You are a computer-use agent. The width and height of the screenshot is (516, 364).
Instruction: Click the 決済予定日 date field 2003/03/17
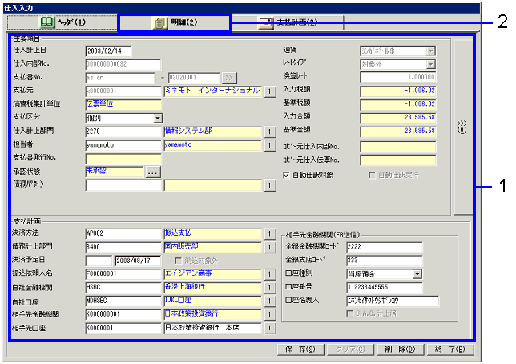point(138,261)
